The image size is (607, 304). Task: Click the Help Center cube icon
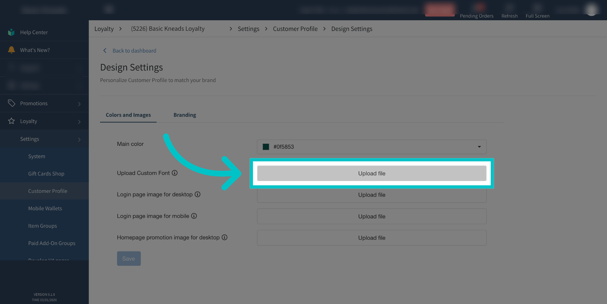point(11,32)
